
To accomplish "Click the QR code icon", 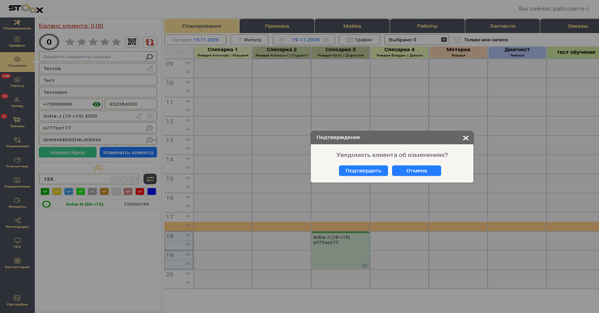I will click(x=132, y=42).
